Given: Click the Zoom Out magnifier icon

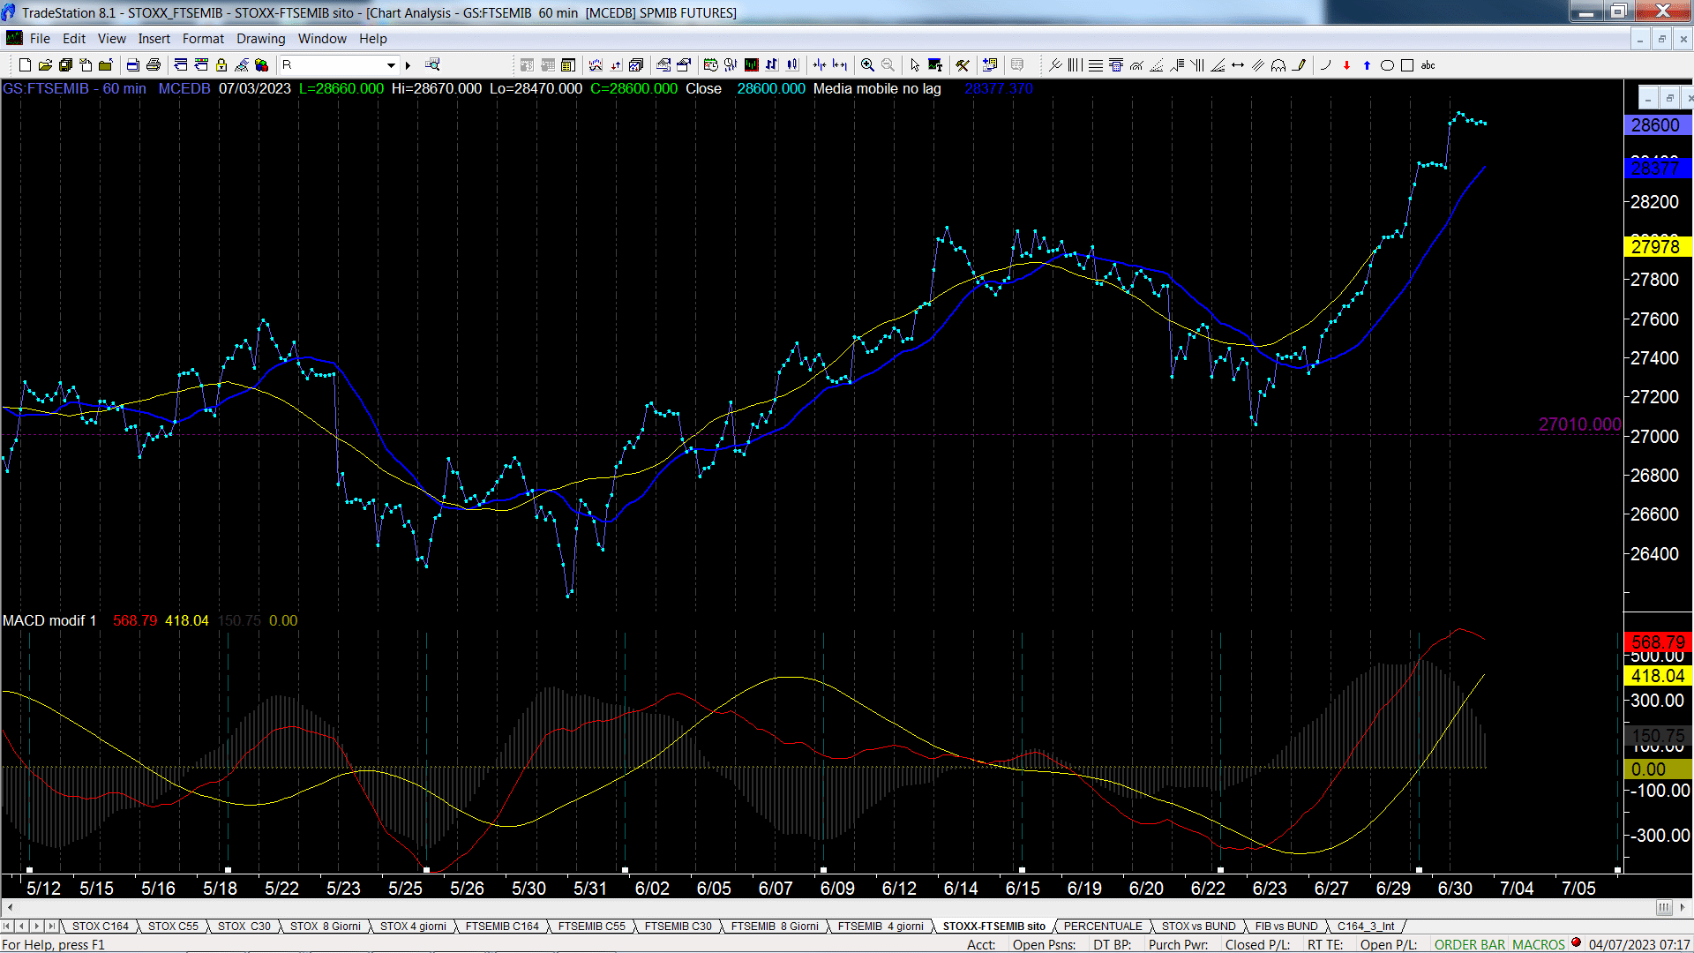Looking at the screenshot, I should (x=888, y=65).
